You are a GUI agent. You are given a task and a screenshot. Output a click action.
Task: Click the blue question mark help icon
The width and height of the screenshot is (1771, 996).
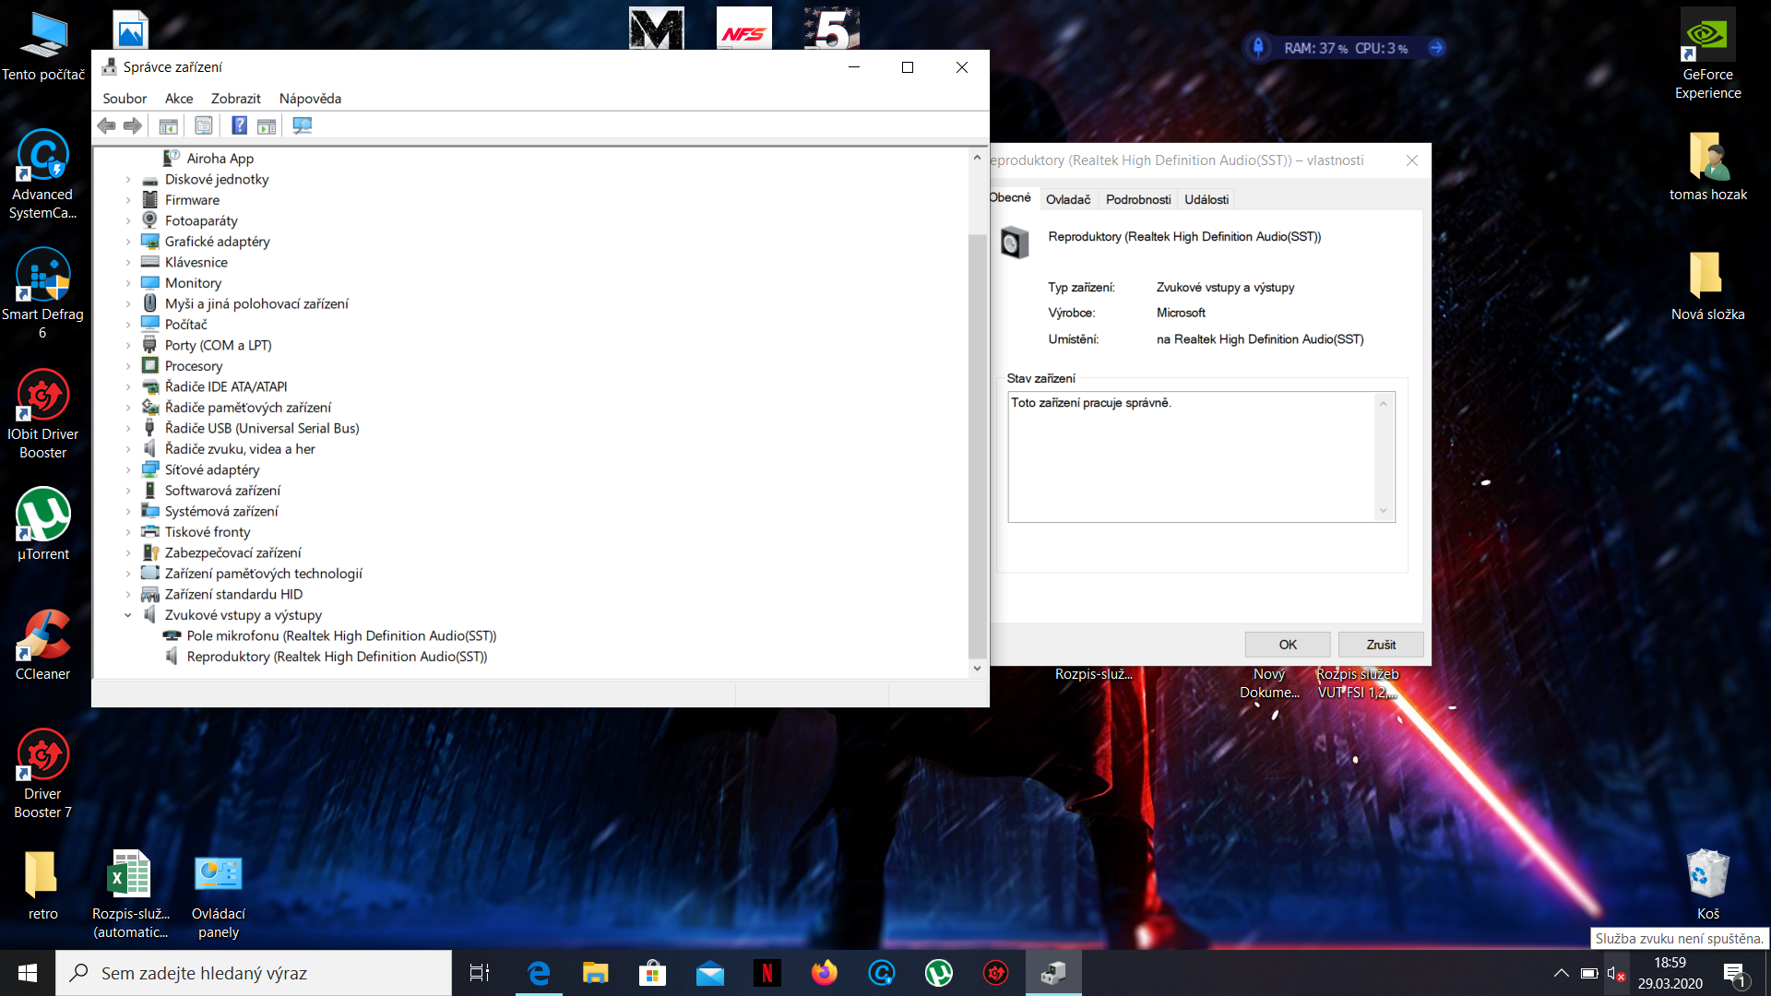[239, 125]
